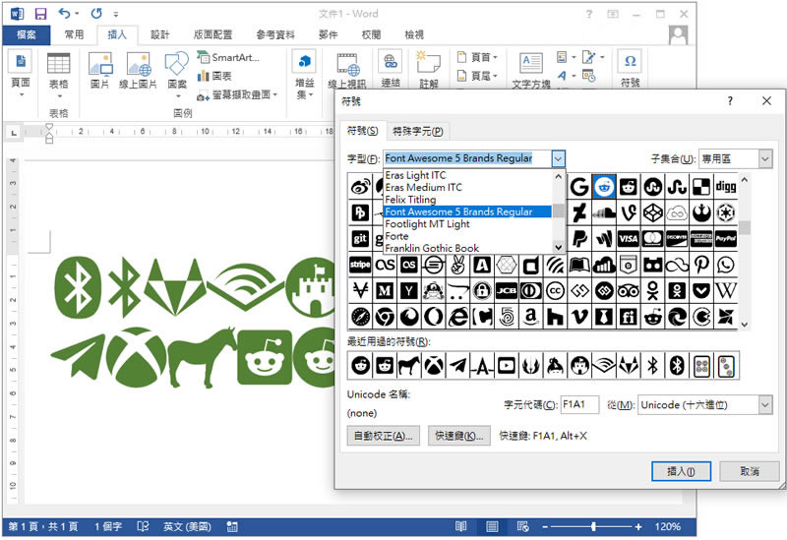This screenshot has width=787, height=540.
Task: Open the 子集合 subset dropdown
Action: pos(765,159)
